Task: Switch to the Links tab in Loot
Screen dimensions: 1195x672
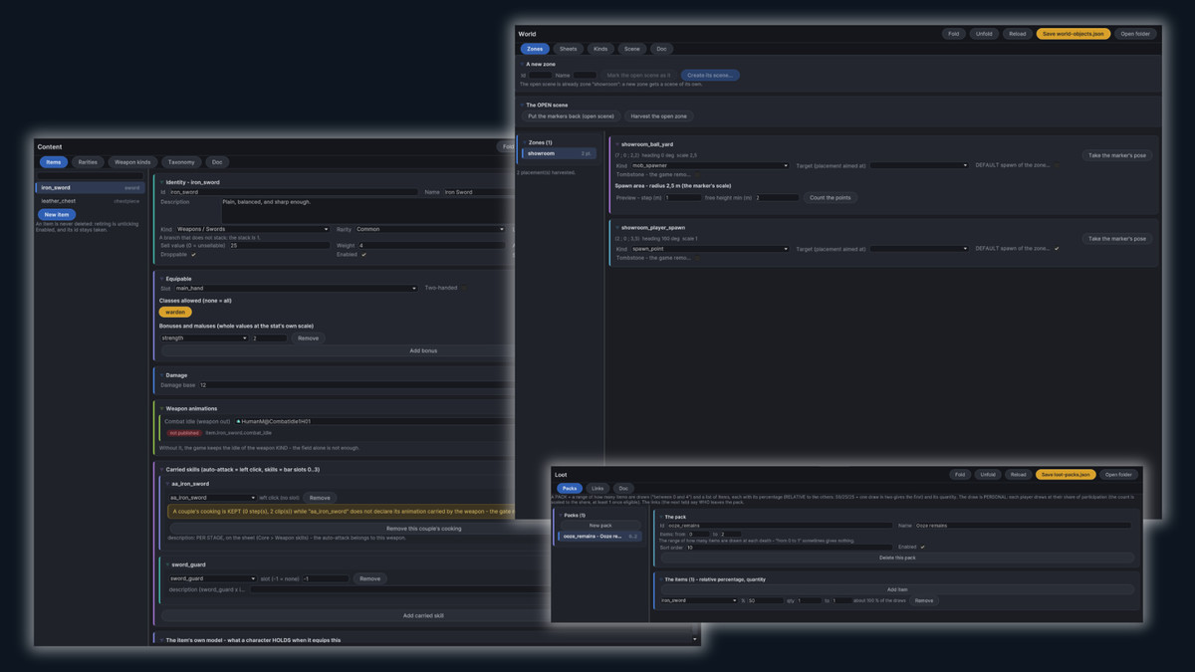Action: 597,489
